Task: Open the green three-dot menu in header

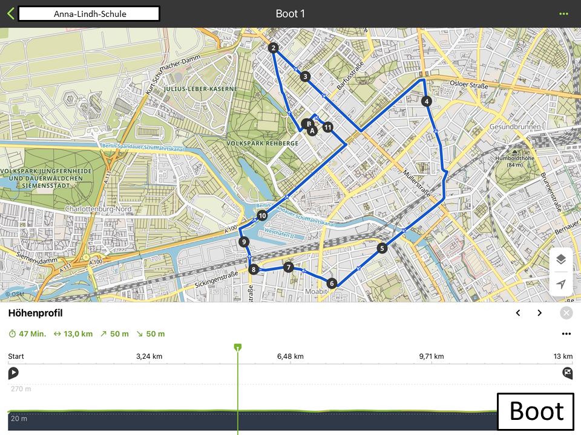Action: pos(563,14)
